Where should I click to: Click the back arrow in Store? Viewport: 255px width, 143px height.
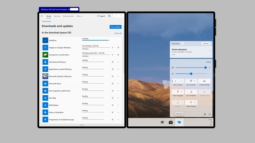point(42,16)
